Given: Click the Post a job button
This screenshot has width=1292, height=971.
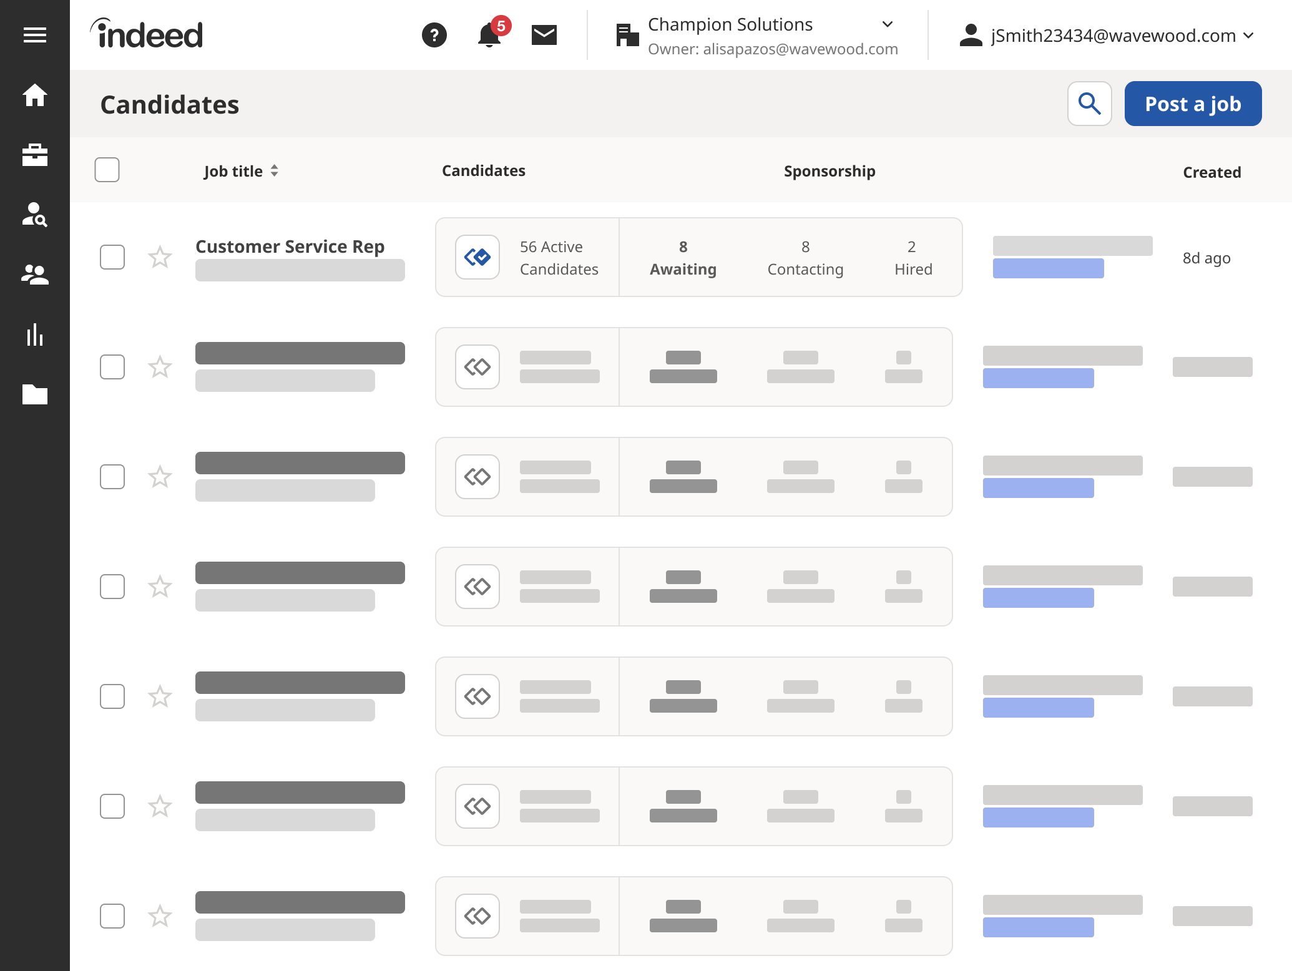Looking at the screenshot, I should (1193, 103).
